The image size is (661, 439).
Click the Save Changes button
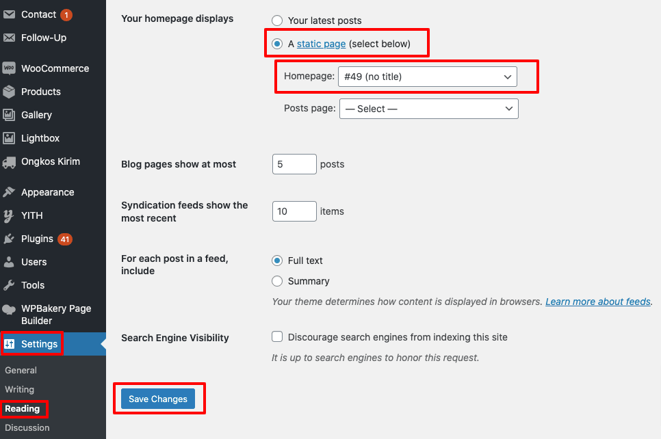[158, 399]
